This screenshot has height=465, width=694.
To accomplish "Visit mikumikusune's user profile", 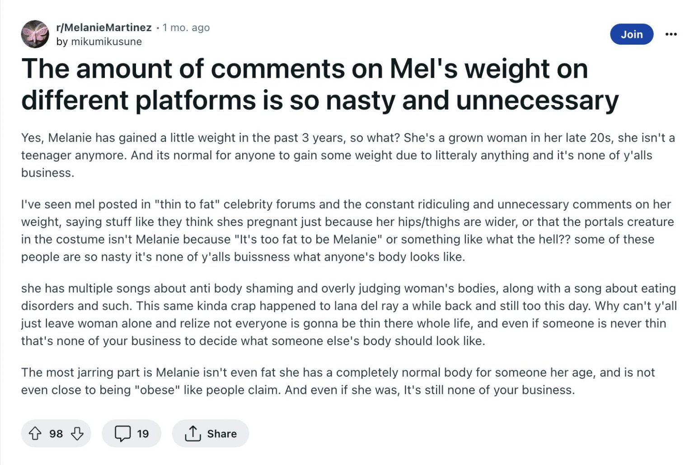I will [x=107, y=41].
